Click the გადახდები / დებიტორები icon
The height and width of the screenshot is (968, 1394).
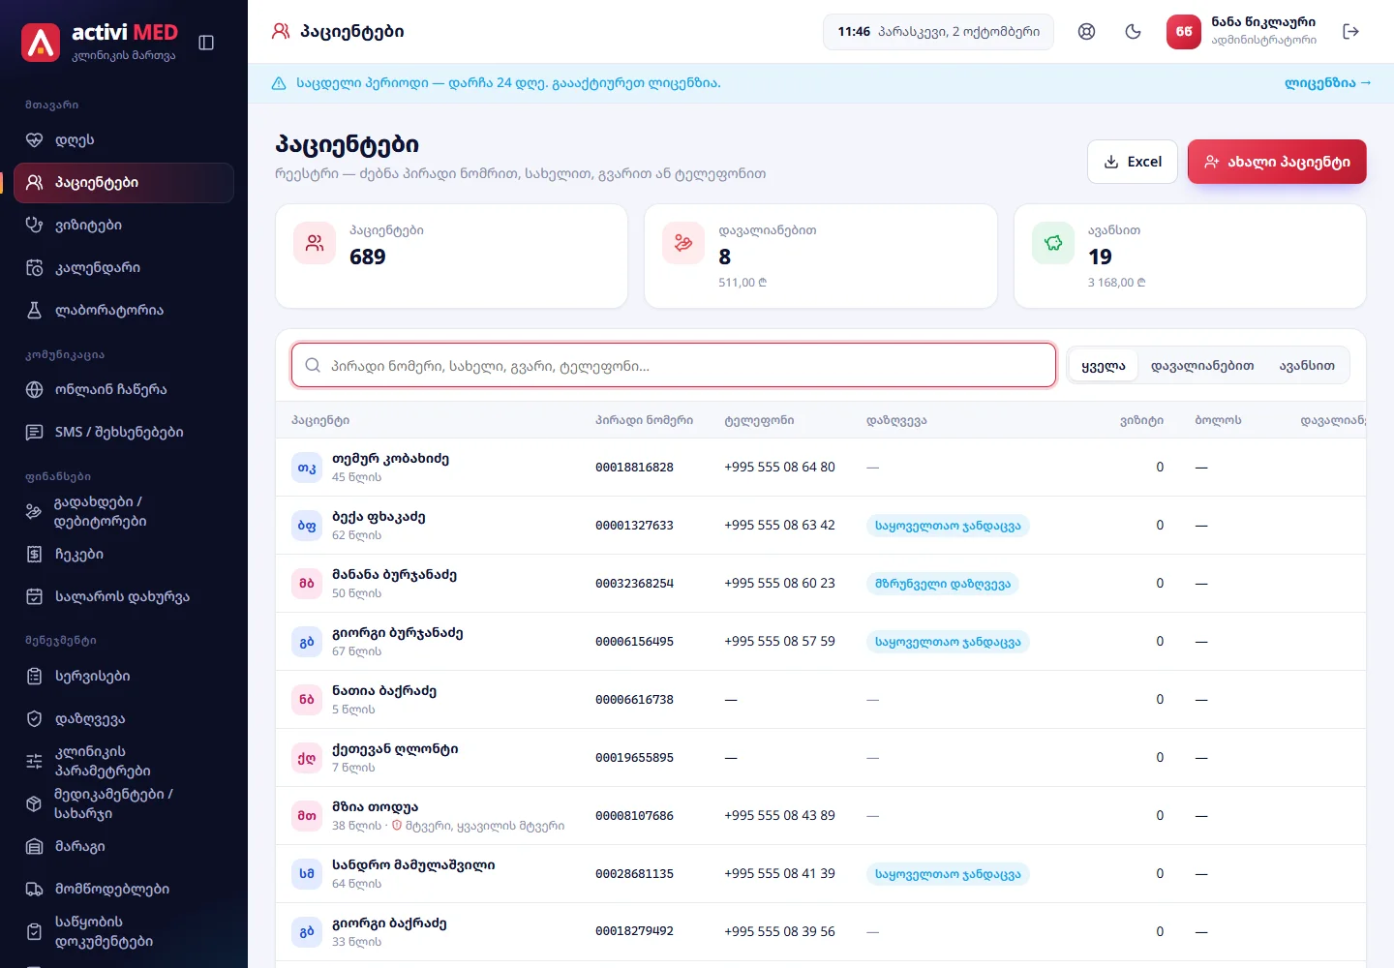tap(34, 512)
